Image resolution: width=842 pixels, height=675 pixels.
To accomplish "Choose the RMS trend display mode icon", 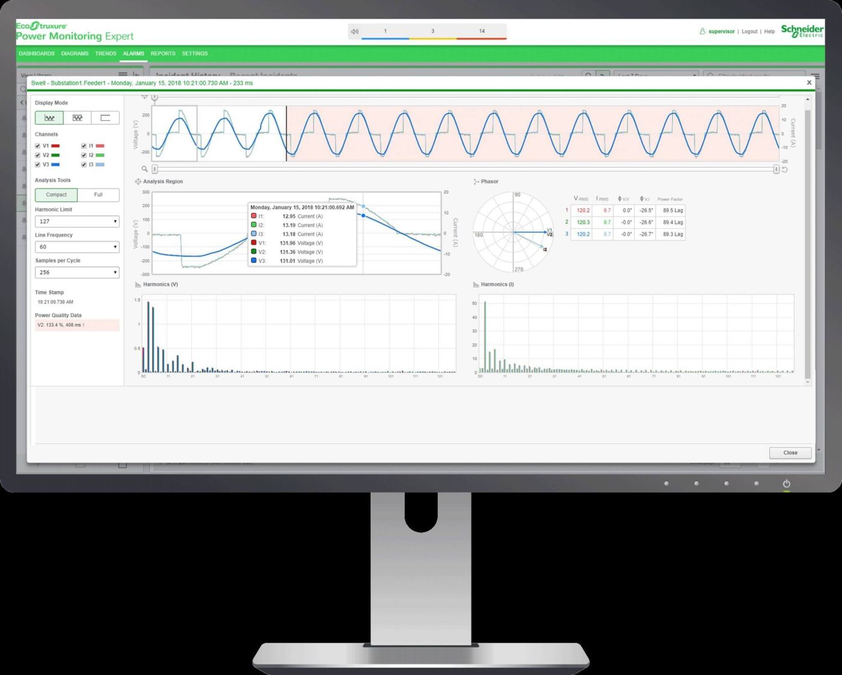I will [x=106, y=117].
